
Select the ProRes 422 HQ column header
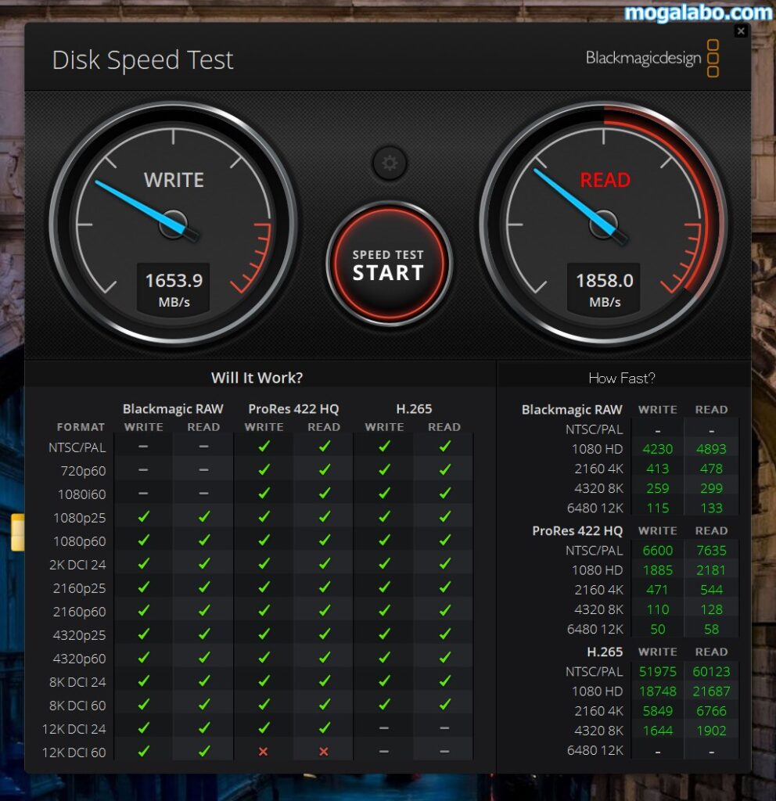pyautogui.click(x=293, y=408)
